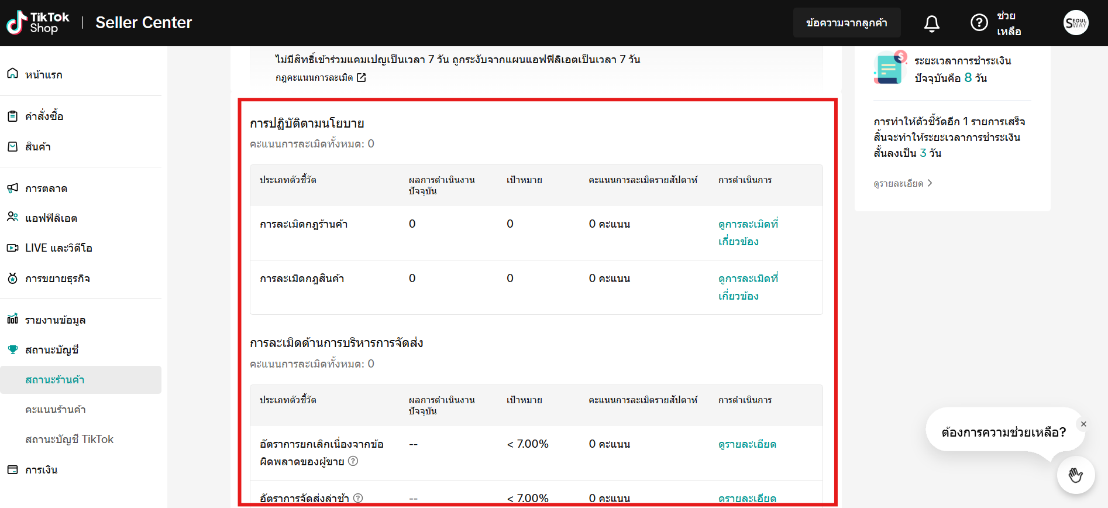Collapse the สถานะบัญชี sidebar section
1108x508 pixels.
tap(51, 350)
